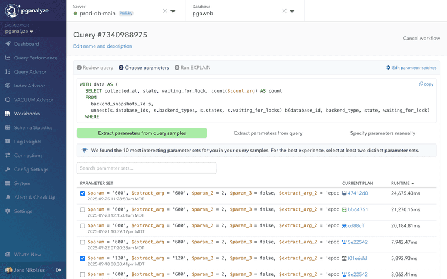Screen dimensions: 447x279
Task: Uncheck the parameter set with $param = '120'
Action: (x=83, y=258)
